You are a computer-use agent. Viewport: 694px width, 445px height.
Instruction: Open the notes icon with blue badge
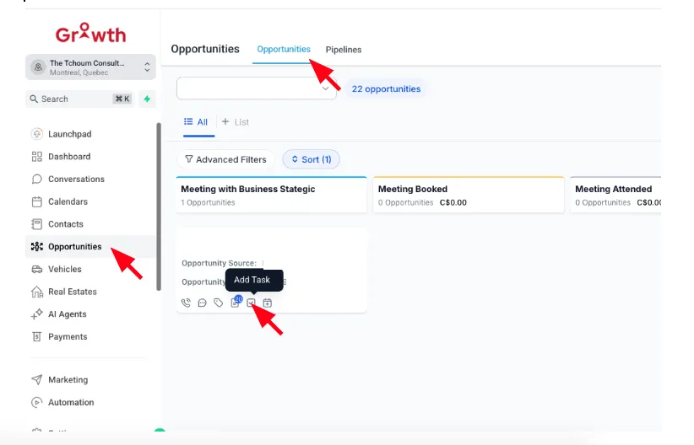point(236,302)
